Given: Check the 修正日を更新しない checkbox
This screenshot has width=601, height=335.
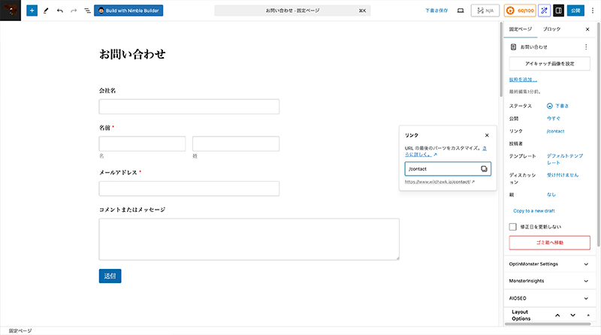Looking at the screenshot, I should pos(513,226).
